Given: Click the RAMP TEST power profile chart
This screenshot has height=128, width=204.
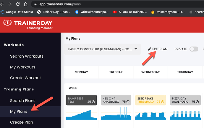Looking at the screenshot, I should pos(81,115).
